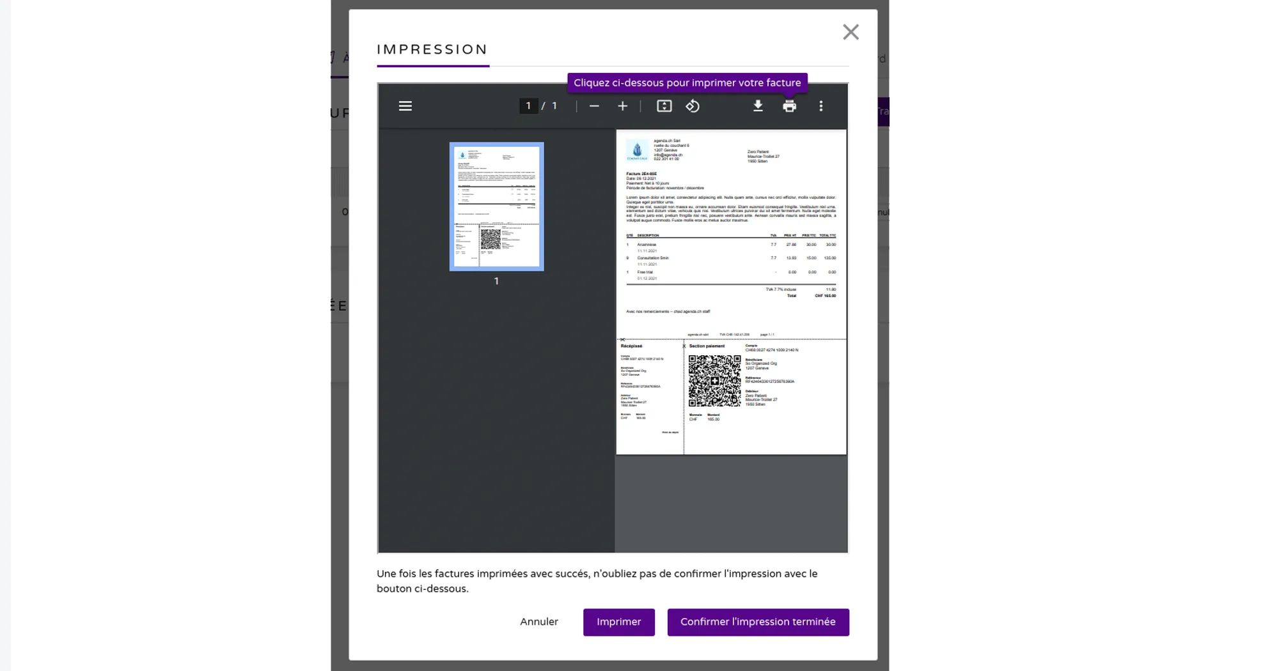Click the Récépissé section of the invoice
This screenshot has height=671, width=1279.
pos(648,390)
